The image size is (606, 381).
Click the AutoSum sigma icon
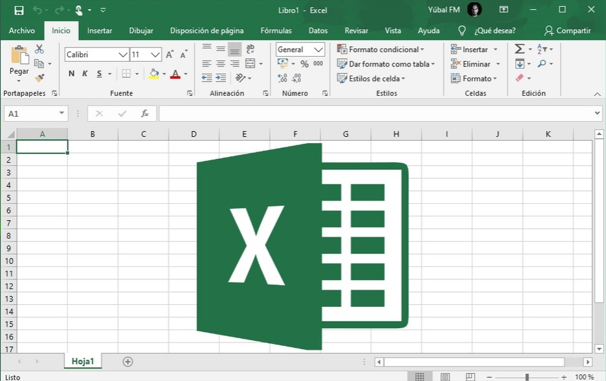[520, 49]
